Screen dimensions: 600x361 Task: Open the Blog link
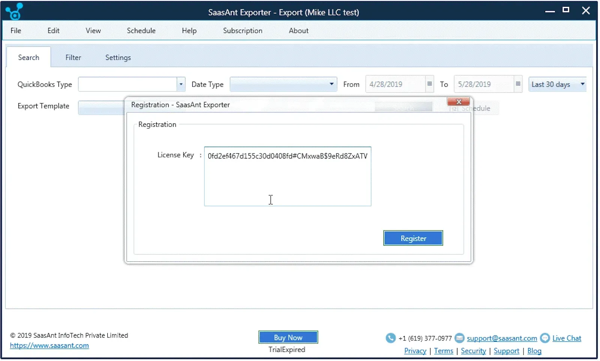click(x=534, y=351)
